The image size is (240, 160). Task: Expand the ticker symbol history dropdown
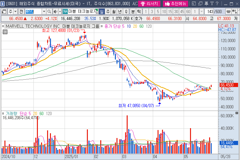click(x=44, y=11)
